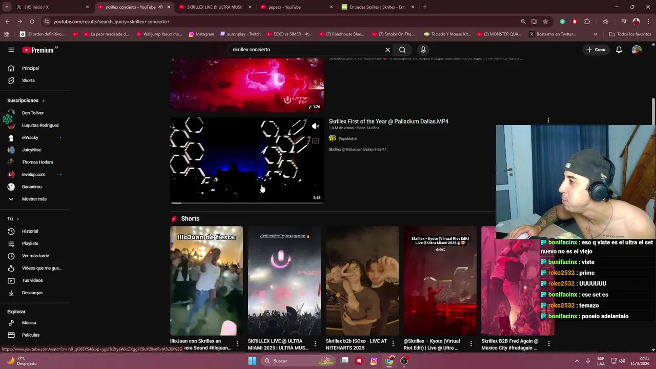Go back in the browser
This screenshot has width=656, height=369.
pyautogui.click(x=7, y=22)
